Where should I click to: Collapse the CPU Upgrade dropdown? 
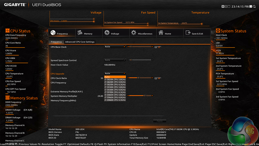coord(115,74)
